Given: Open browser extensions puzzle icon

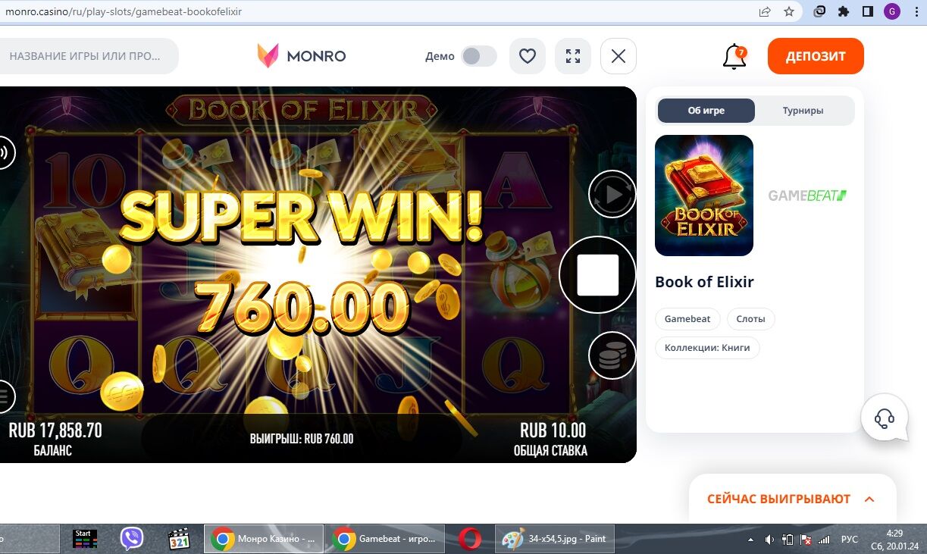Looking at the screenshot, I should pos(844,11).
